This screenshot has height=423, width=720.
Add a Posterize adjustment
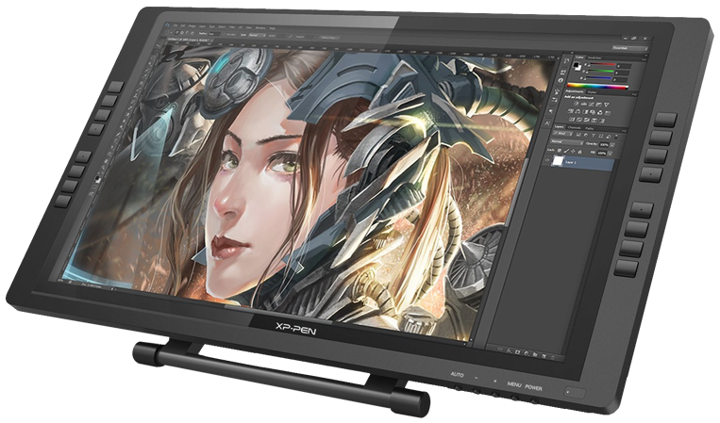coord(579,120)
